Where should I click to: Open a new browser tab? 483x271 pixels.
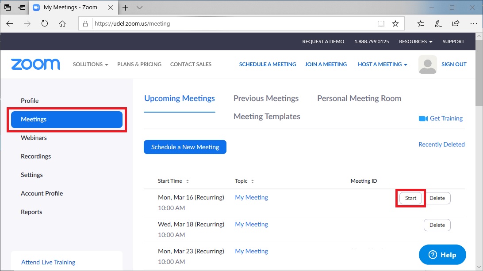pyautogui.click(x=125, y=8)
